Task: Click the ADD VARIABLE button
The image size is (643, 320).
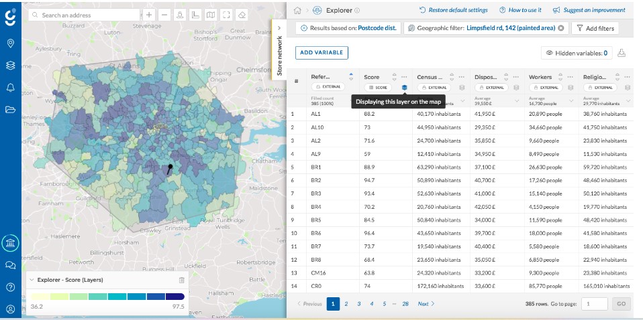Action: click(322, 53)
